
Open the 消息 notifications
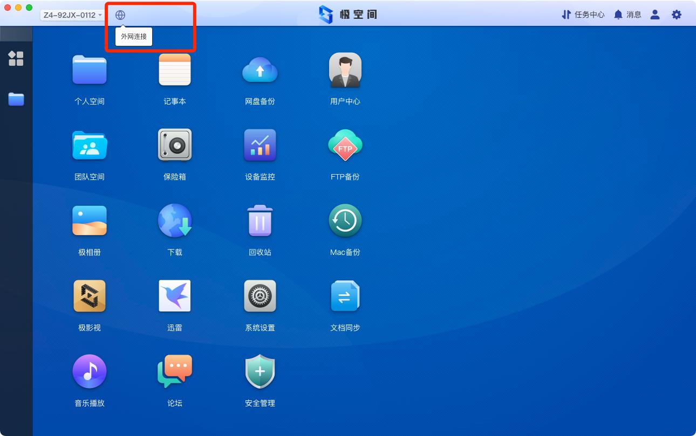(x=627, y=15)
